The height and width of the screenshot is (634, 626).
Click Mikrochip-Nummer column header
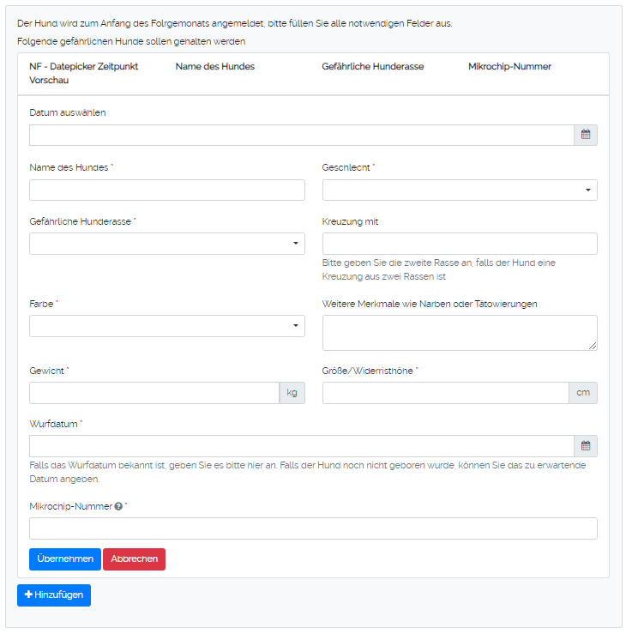[509, 66]
